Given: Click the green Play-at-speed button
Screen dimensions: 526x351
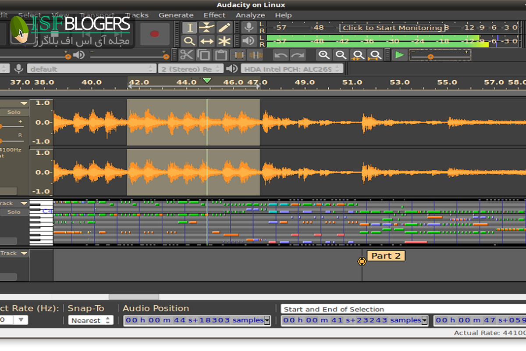Looking at the screenshot, I should click(x=399, y=55).
